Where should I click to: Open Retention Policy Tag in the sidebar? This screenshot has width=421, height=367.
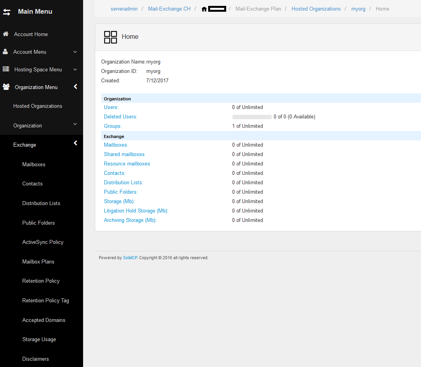coord(45,301)
